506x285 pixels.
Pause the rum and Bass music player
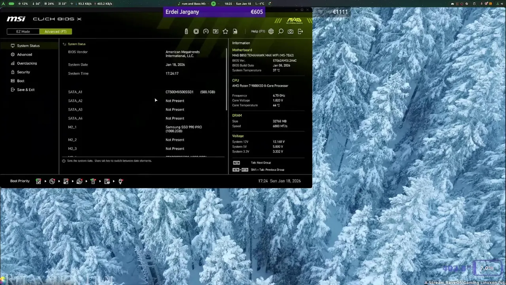pyautogui.click(x=213, y=4)
